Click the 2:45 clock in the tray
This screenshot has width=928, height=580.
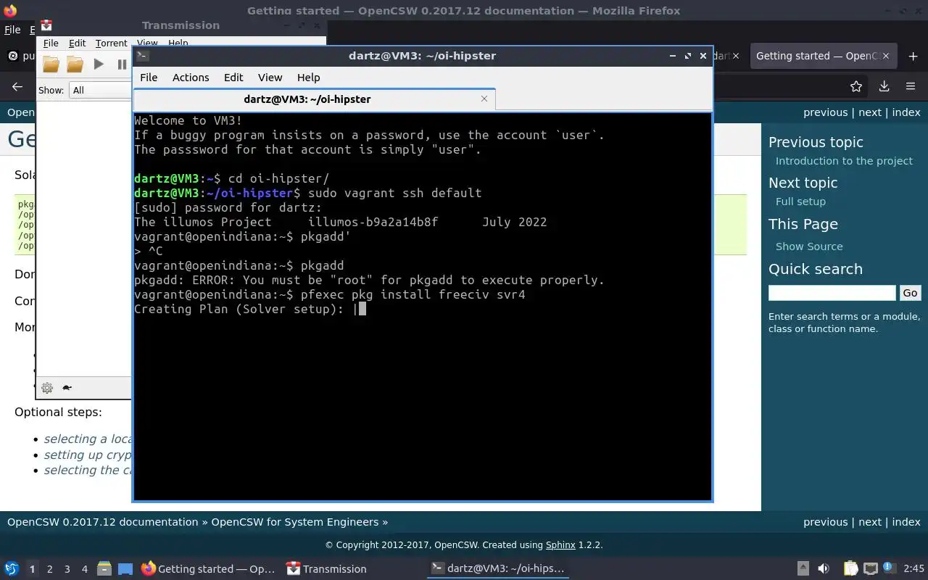tap(913, 569)
